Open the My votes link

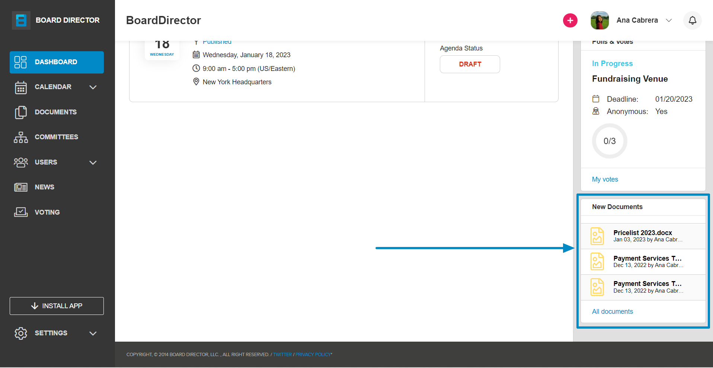tap(605, 179)
